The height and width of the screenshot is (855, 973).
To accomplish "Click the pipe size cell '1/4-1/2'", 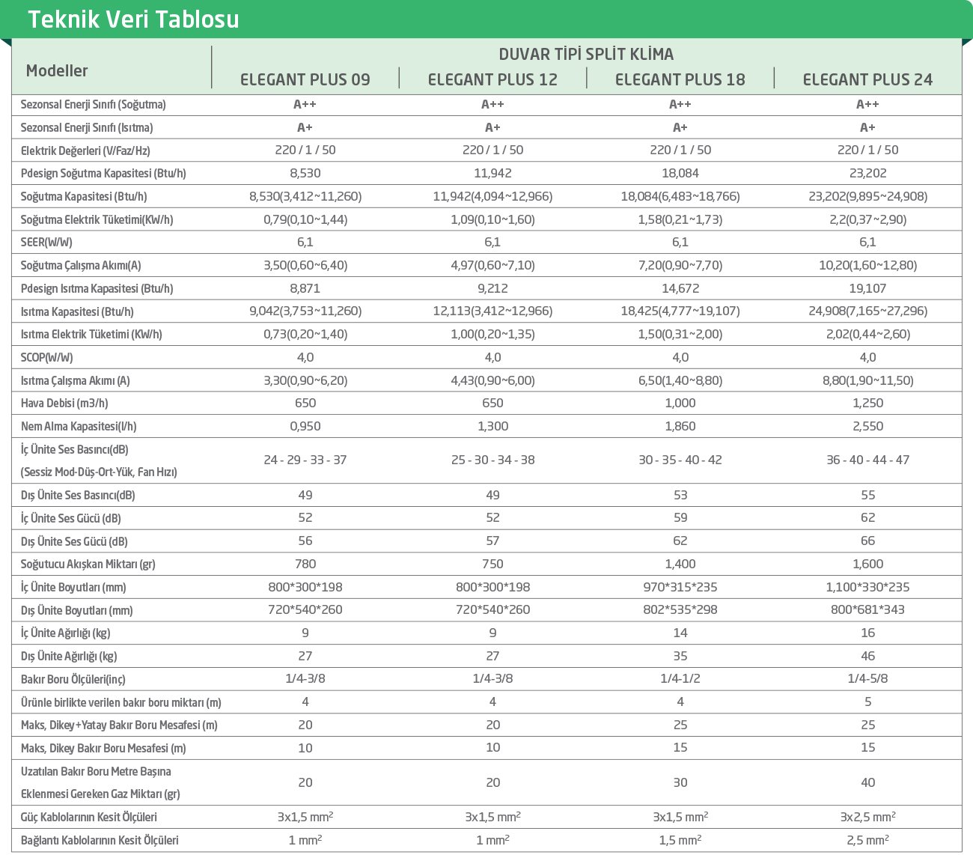I will (x=680, y=678).
